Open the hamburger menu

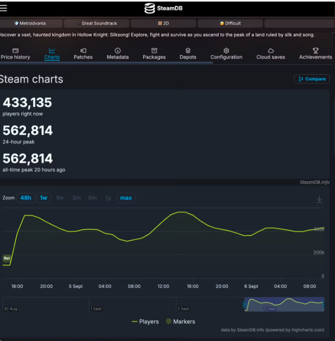click(3, 8)
